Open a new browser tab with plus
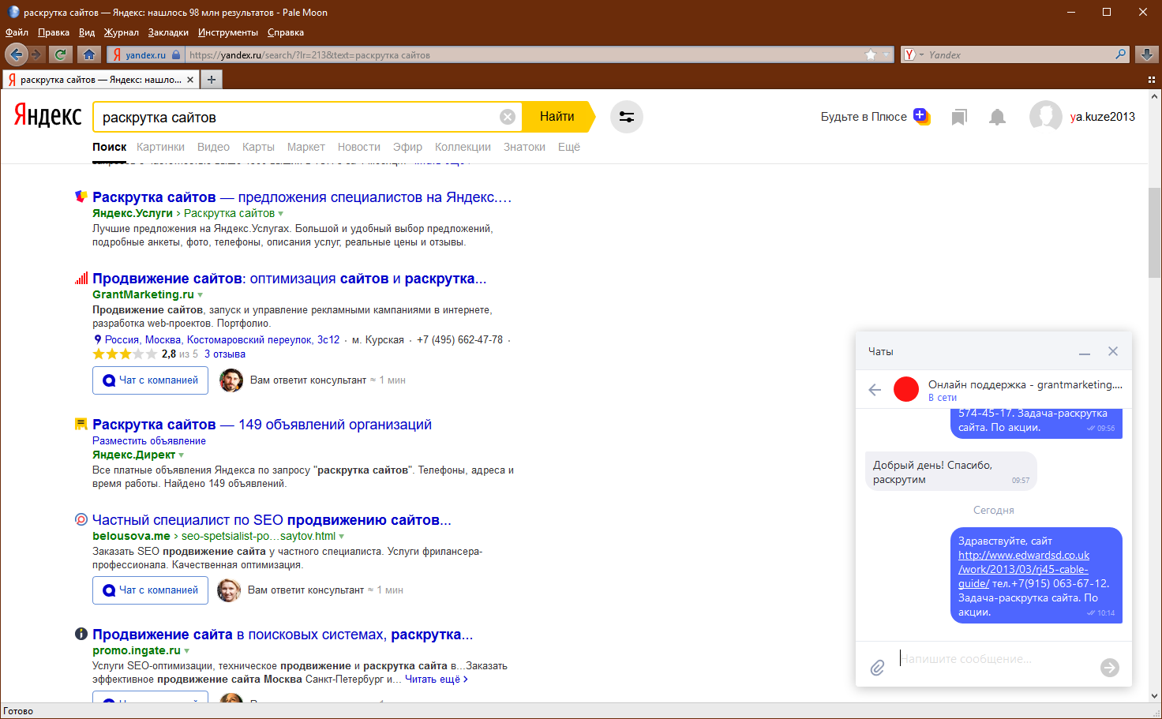Viewport: 1162px width, 719px height. [x=212, y=80]
